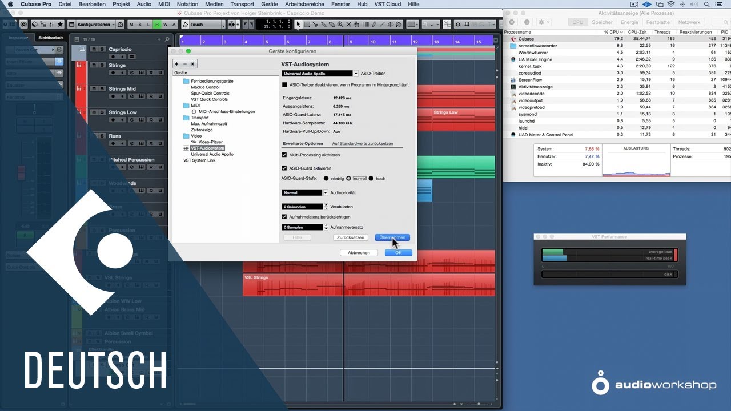Image resolution: width=731 pixels, height=411 pixels.
Task: Select the Split scissors tool
Action: [x=315, y=25]
